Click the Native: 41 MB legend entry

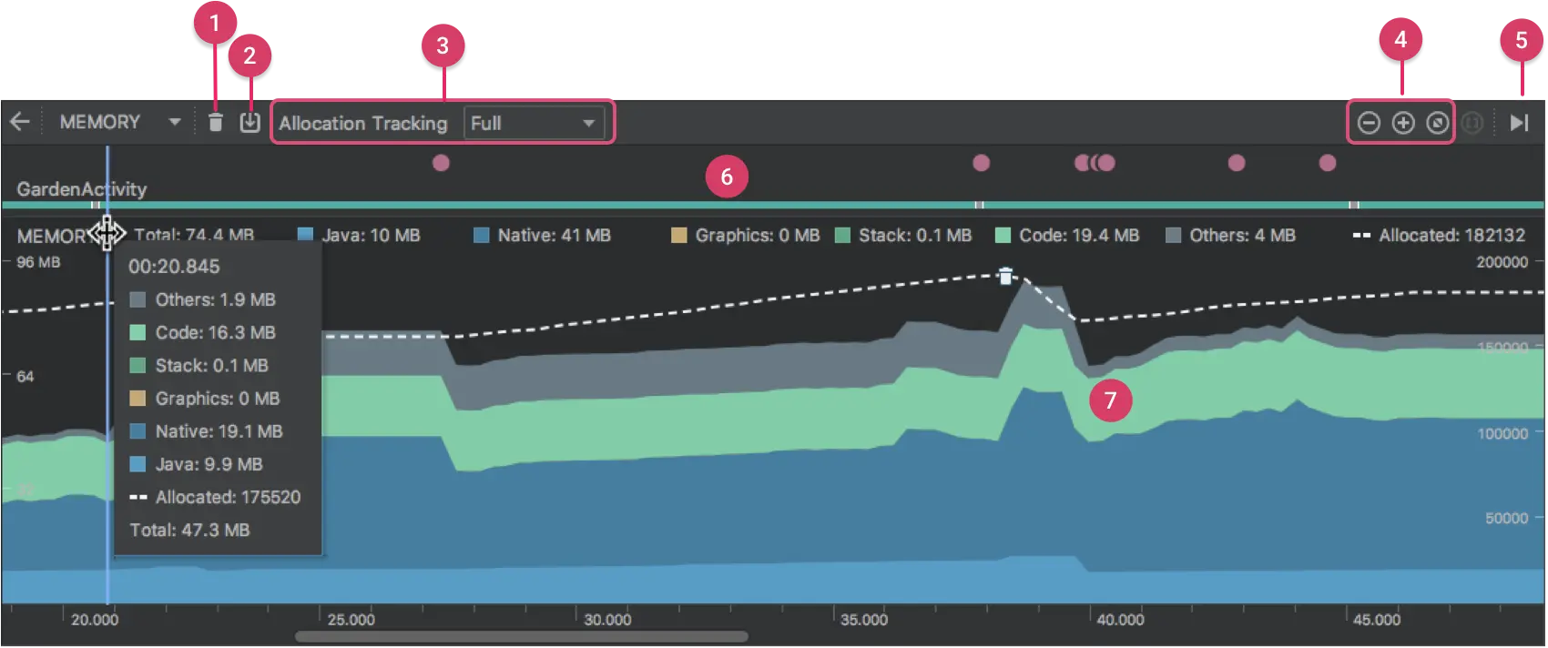[x=543, y=235]
